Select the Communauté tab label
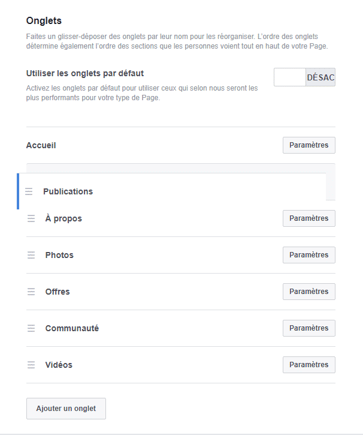 72,328
